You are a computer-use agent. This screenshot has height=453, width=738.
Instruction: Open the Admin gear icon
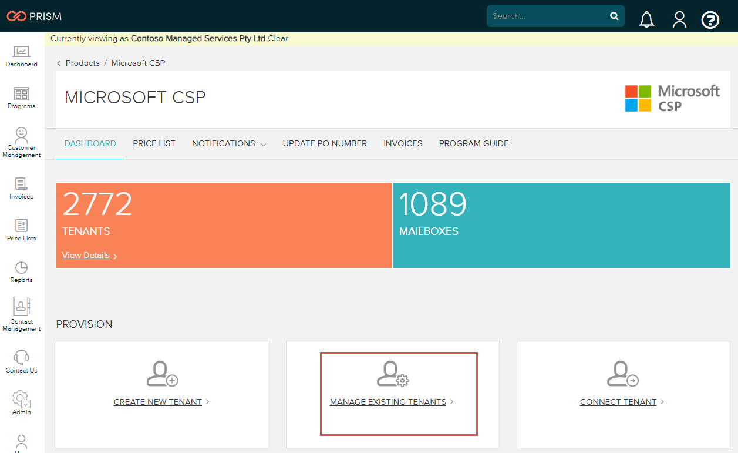(21, 400)
